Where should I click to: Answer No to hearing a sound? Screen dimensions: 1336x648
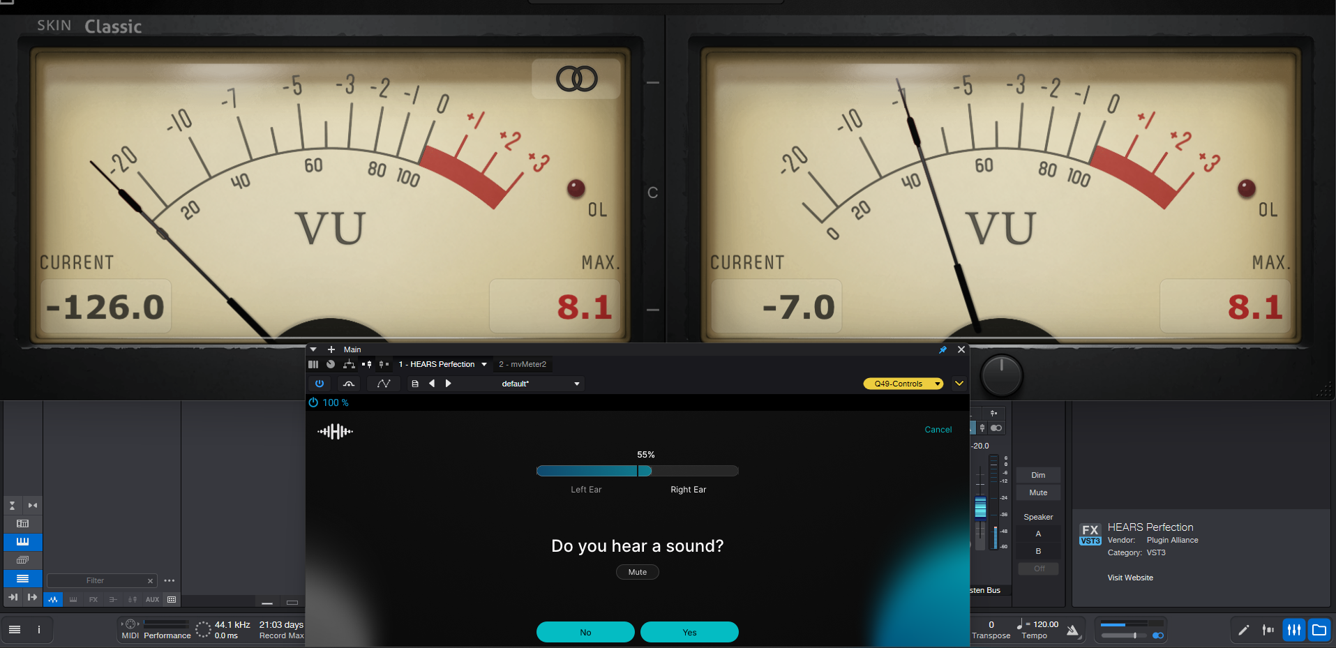coord(585,632)
